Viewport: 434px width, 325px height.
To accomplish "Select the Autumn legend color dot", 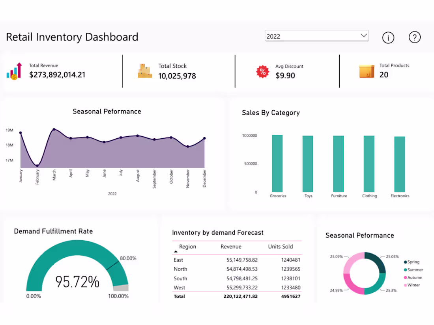I will pyautogui.click(x=406, y=277).
